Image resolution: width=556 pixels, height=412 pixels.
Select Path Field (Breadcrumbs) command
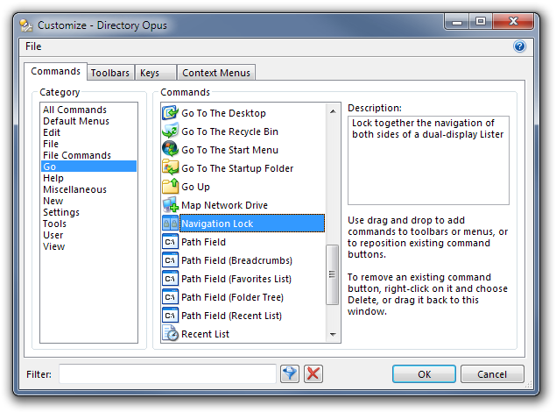tap(236, 260)
